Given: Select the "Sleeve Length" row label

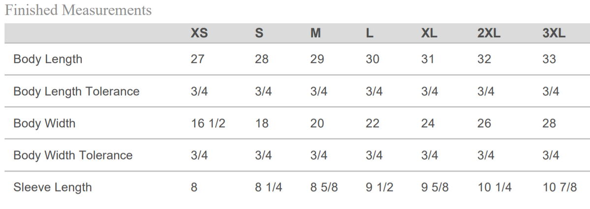Looking at the screenshot, I should point(53,187).
